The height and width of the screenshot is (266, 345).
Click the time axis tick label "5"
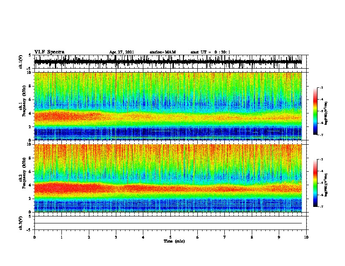170,237
